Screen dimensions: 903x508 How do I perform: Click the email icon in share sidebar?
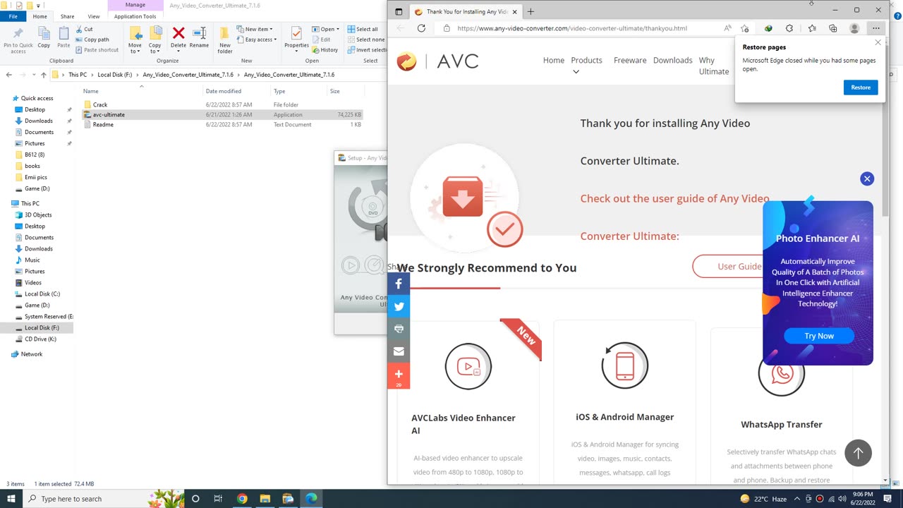tap(399, 351)
